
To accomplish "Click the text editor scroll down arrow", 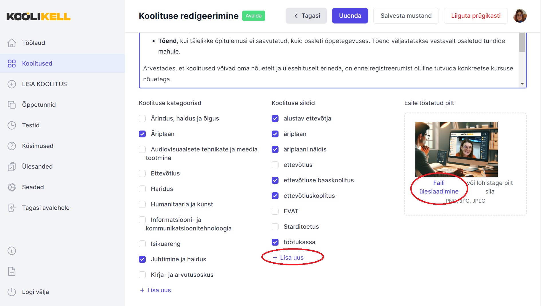I will (522, 84).
